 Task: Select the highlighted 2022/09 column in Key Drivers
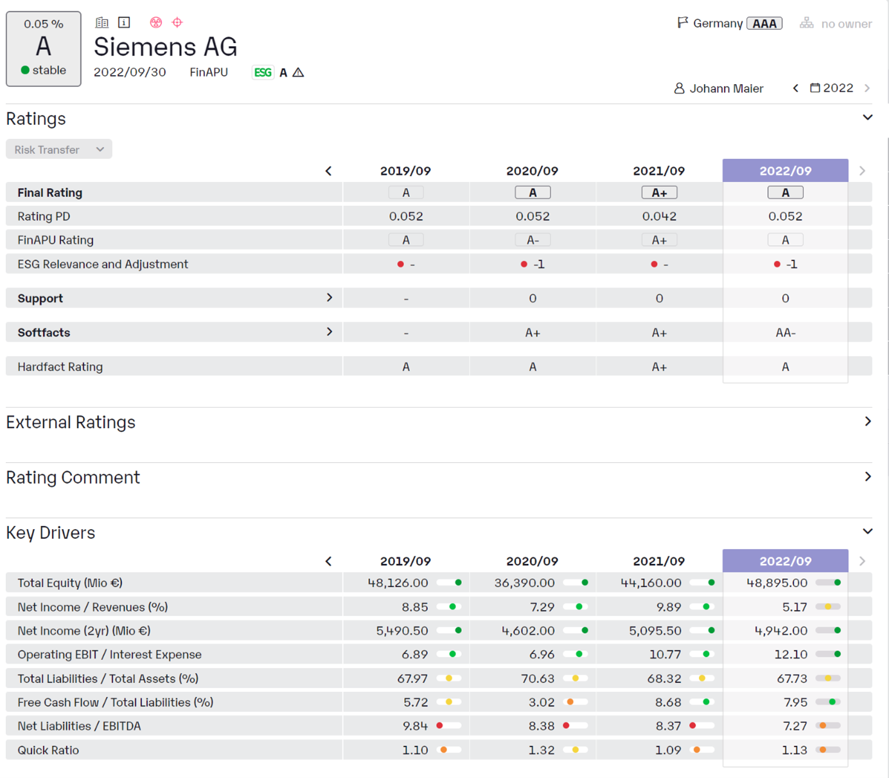click(x=785, y=561)
